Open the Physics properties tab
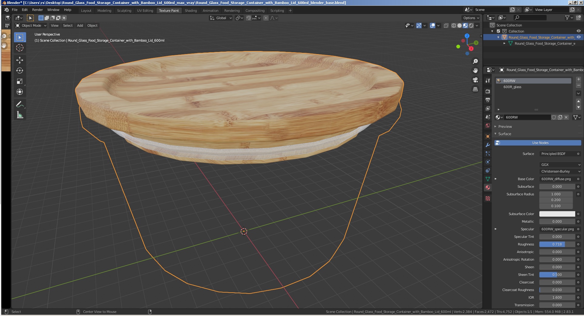 [488, 162]
